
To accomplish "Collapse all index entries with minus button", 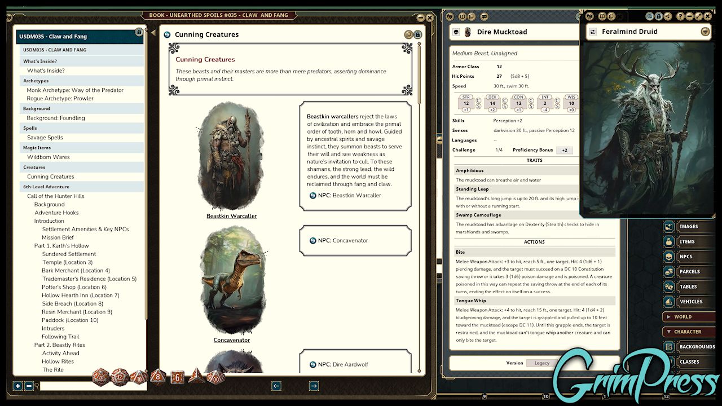I will click(x=29, y=386).
